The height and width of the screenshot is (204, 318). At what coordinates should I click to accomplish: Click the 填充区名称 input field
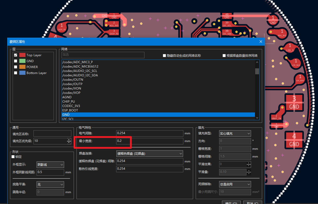coord(52,134)
